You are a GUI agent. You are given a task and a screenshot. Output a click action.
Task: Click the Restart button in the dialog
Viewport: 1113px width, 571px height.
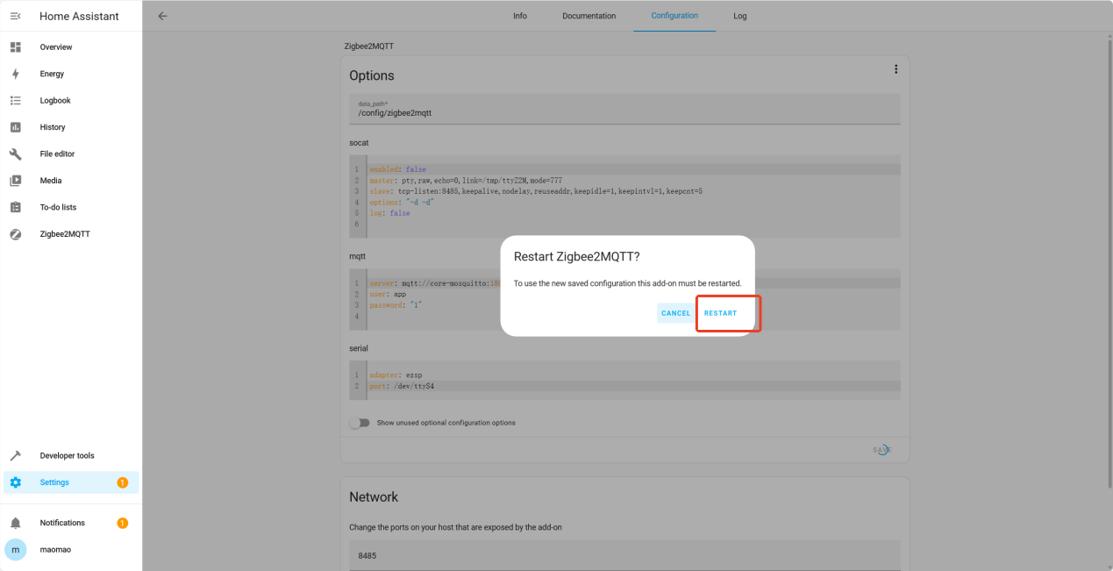tap(721, 313)
